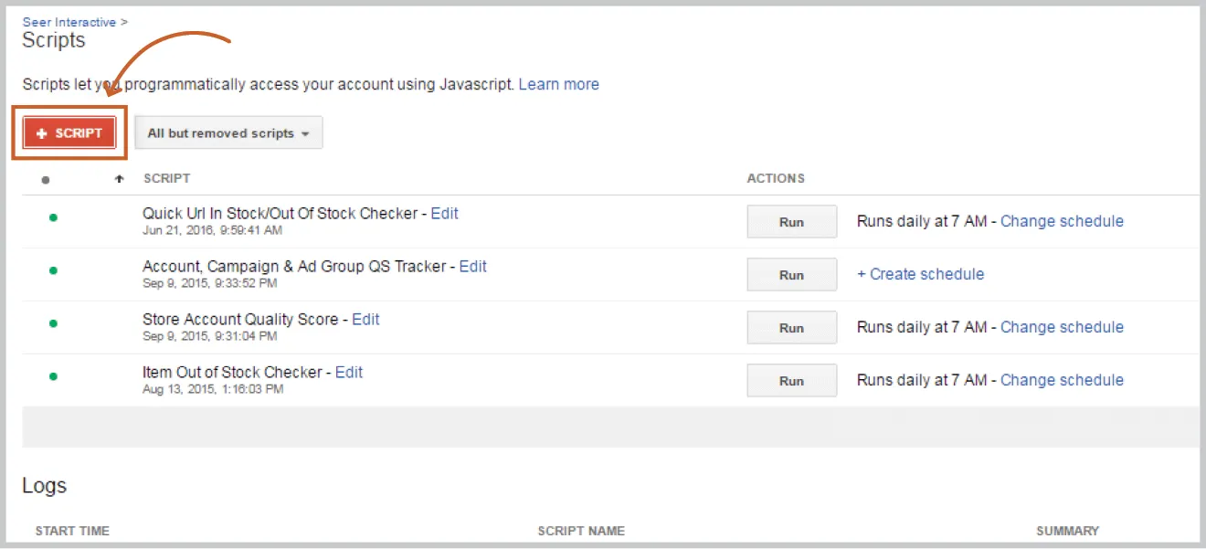This screenshot has width=1206, height=549.
Task: Click the SCRIPT column header
Action: pyautogui.click(x=166, y=178)
